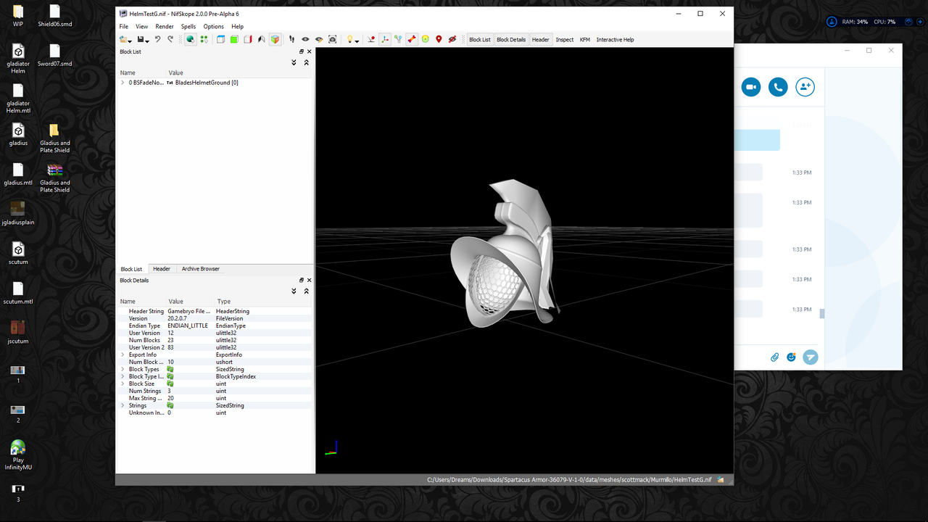928x522 pixels.
Task: Float the Block List panel
Action: (302, 51)
